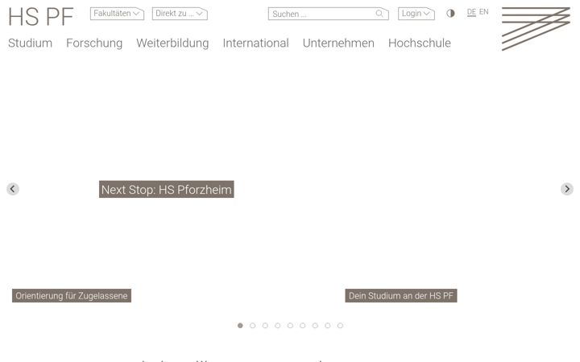Open the Studium menu
The image size is (580, 362).
[x=31, y=43]
